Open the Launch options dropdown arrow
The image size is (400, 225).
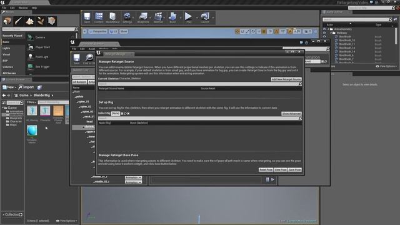(213, 18)
